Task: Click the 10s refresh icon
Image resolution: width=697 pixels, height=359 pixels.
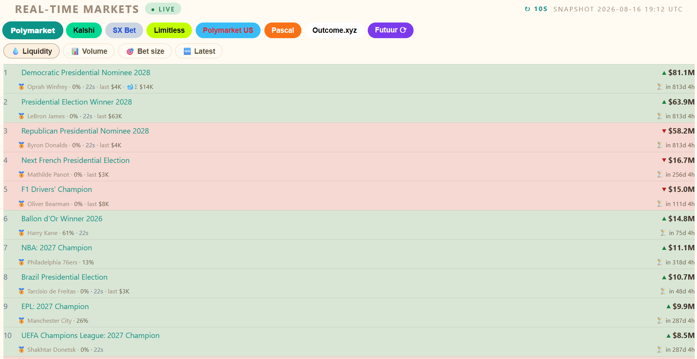Action: click(x=527, y=9)
